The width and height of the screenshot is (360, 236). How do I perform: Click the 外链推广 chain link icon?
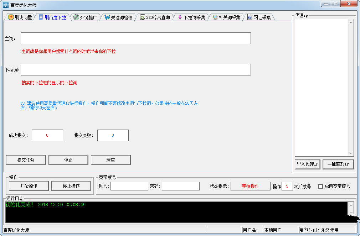click(x=76, y=17)
